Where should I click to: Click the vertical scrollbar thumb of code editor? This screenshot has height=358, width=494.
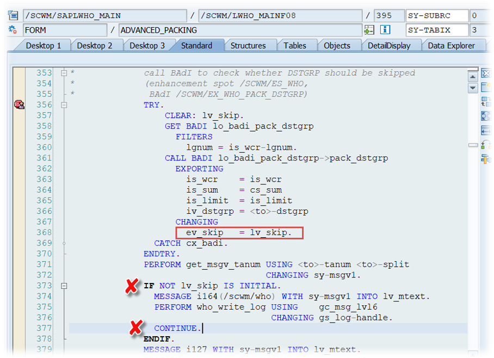(x=473, y=145)
